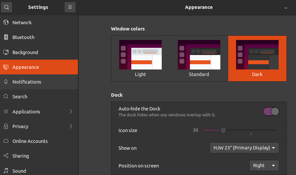Click the Notifications bell icon
The image size is (296, 175).
[x=6, y=82]
